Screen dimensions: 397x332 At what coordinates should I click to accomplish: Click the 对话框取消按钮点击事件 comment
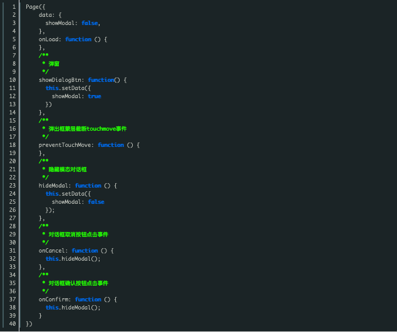click(x=79, y=234)
